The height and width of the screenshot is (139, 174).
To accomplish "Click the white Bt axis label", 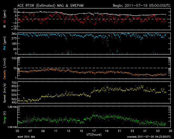I will click(4, 26).
